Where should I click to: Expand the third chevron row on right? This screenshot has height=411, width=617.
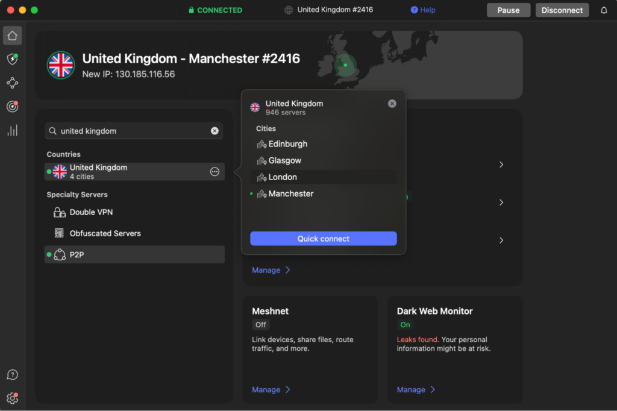[501, 240]
